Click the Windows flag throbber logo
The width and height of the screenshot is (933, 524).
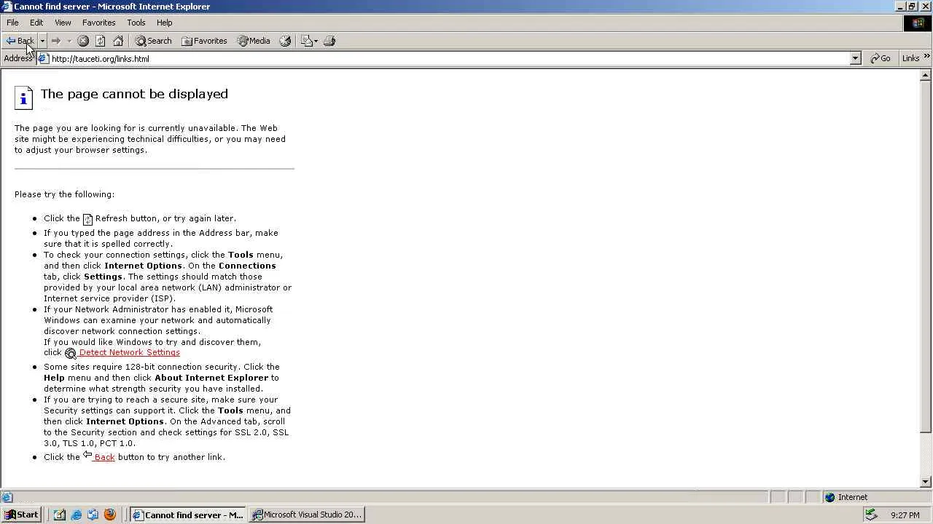pyautogui.click(x=917, y=23)
